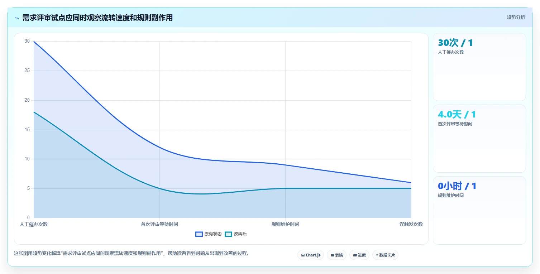Click the 数据卡片 tag
The image size is (540, 274).
pyautogui.click(x=385, y=255)
